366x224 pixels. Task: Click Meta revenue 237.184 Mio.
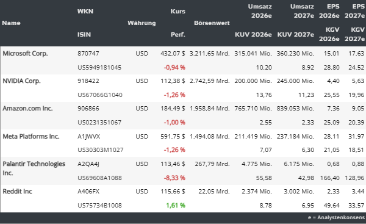coord(295,136)
